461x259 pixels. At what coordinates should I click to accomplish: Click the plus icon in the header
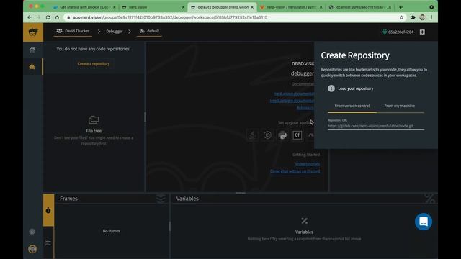pos(422,32)
